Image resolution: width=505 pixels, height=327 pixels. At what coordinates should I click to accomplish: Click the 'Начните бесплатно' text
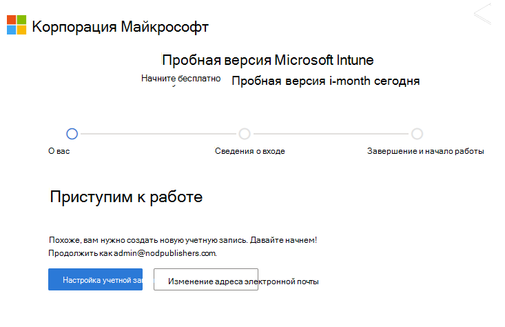click(181, 79)
